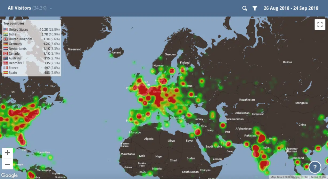Zoom out on the map

[x=8, y=165]
